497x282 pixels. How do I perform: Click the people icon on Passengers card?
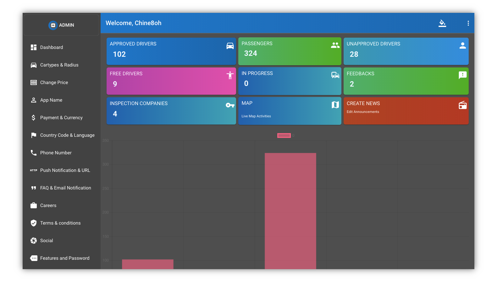tap(335, 45)
